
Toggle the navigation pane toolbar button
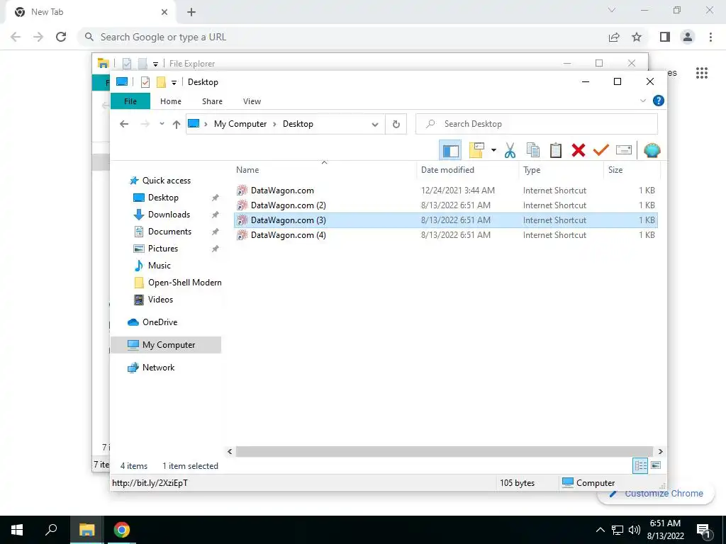[450, 150]
